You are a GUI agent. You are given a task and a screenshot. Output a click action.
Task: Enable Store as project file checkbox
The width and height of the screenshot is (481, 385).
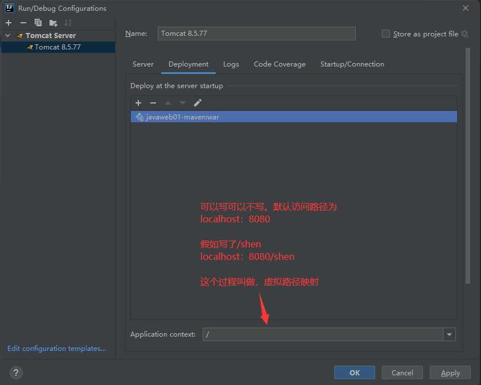[385, 34]
